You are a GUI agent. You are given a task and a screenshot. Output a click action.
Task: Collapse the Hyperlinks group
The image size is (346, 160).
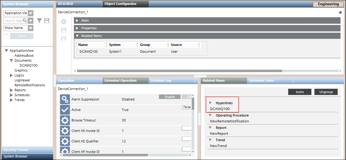210,103
